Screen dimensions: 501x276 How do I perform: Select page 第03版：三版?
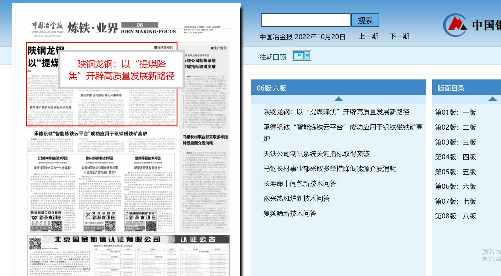(x=455, y=142)
